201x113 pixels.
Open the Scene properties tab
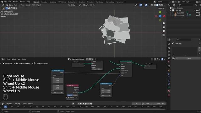coord(169,58)
